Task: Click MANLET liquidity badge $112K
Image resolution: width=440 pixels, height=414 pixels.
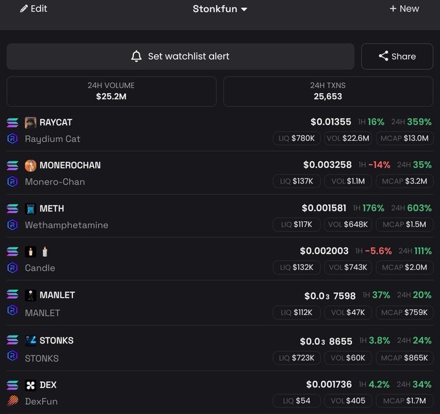Action: coord(296,312)
